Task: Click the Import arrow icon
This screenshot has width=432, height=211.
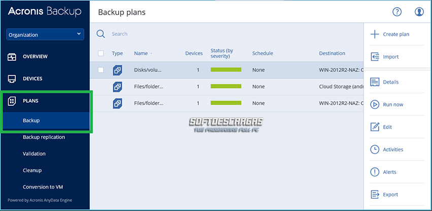Action: (x=375, y=57)
